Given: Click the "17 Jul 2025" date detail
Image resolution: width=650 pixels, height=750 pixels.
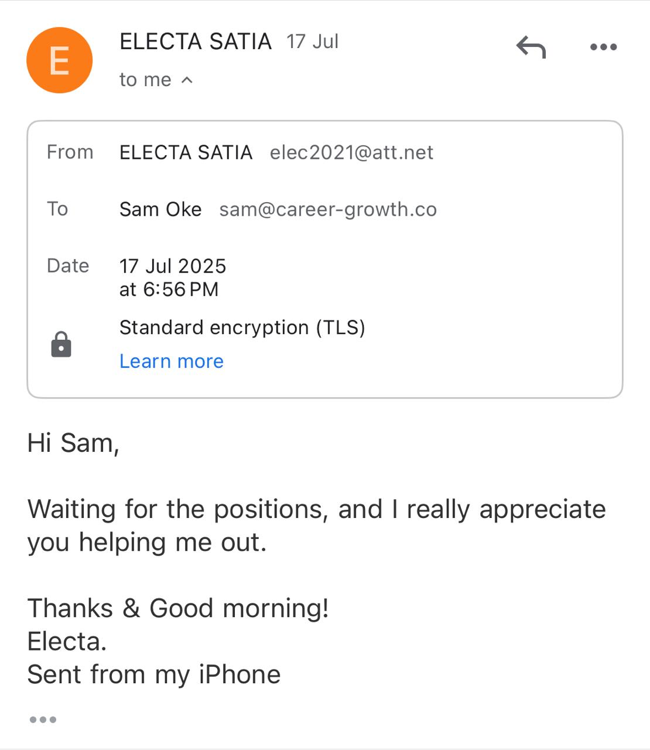Looking at the screenshot, I should click(x=173, y=266).
